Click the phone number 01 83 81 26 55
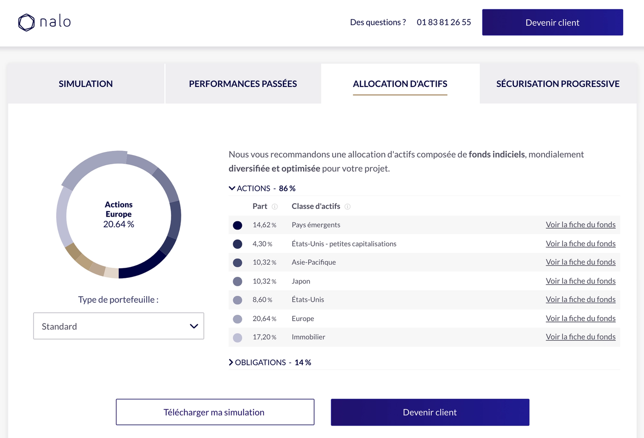The image size is (644, 438). (x=443, y=22)
